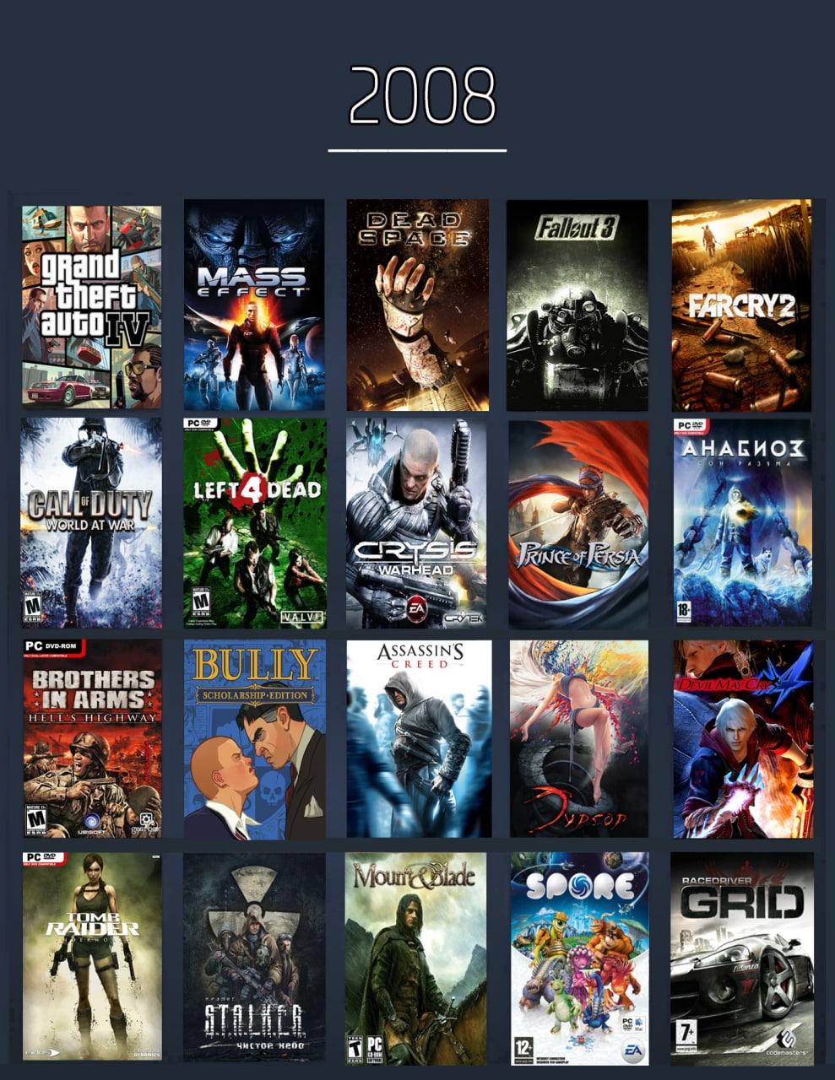Select the Far Cry 2 cover
835x1080 pixels.
[741, 305]
